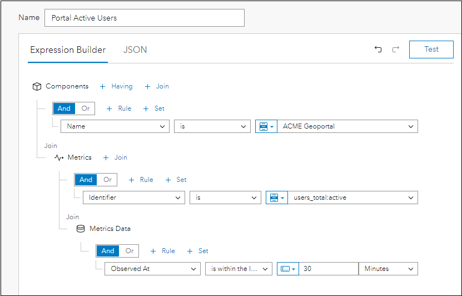Switch to the JSON tab

coord(135,50)
